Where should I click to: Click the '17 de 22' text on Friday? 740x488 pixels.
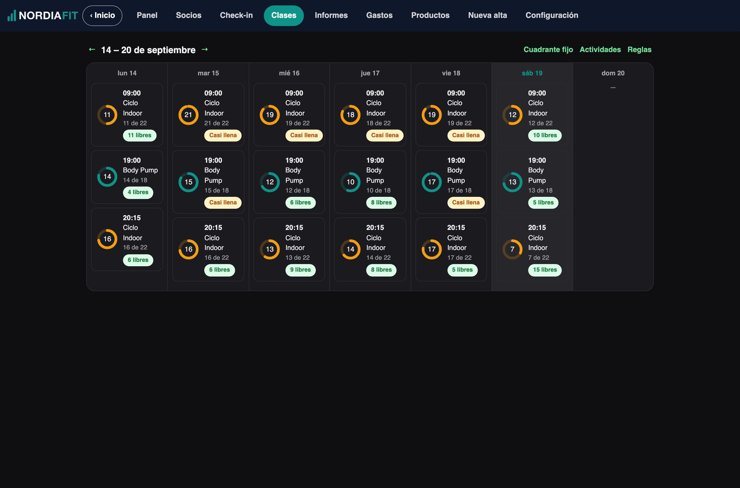459,258
